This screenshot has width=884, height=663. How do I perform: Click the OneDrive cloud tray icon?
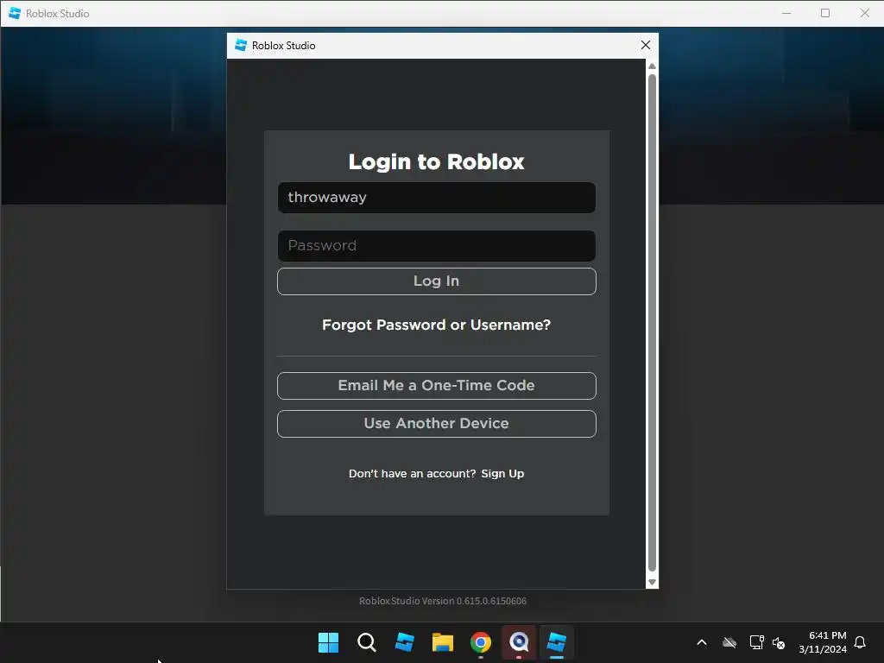pyautogui.click(x=729, y=642)
